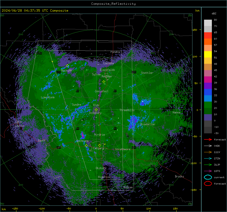Click white plus marker in storm north of Drumheller
Viewport: 227px width, 212px height.
(x=143, y=101)
